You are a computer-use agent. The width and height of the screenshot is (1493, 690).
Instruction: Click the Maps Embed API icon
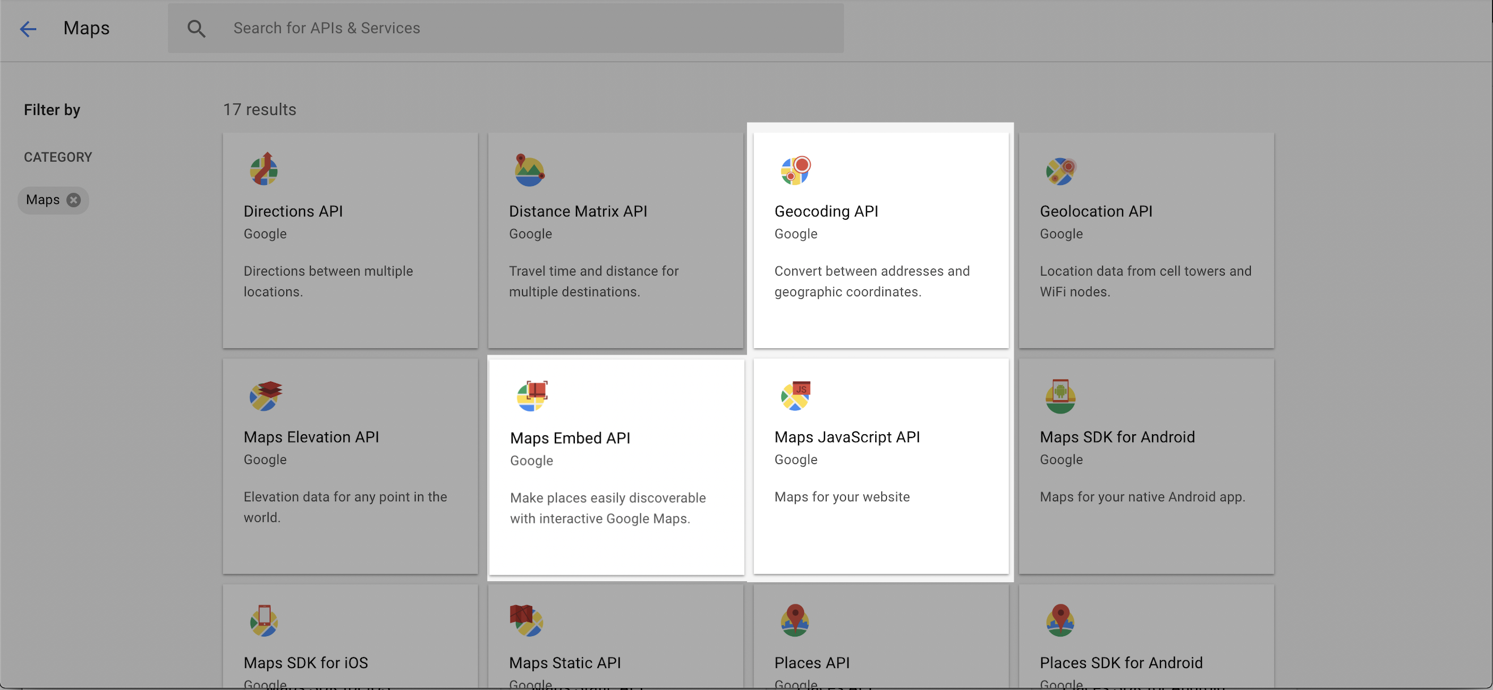(531, 396)
